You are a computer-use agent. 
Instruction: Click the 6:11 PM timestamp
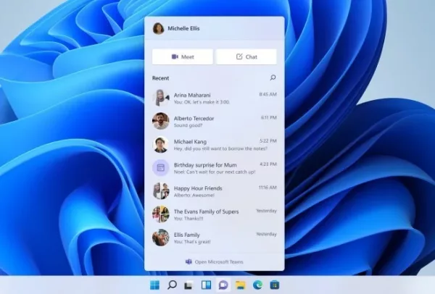(269, 117)
